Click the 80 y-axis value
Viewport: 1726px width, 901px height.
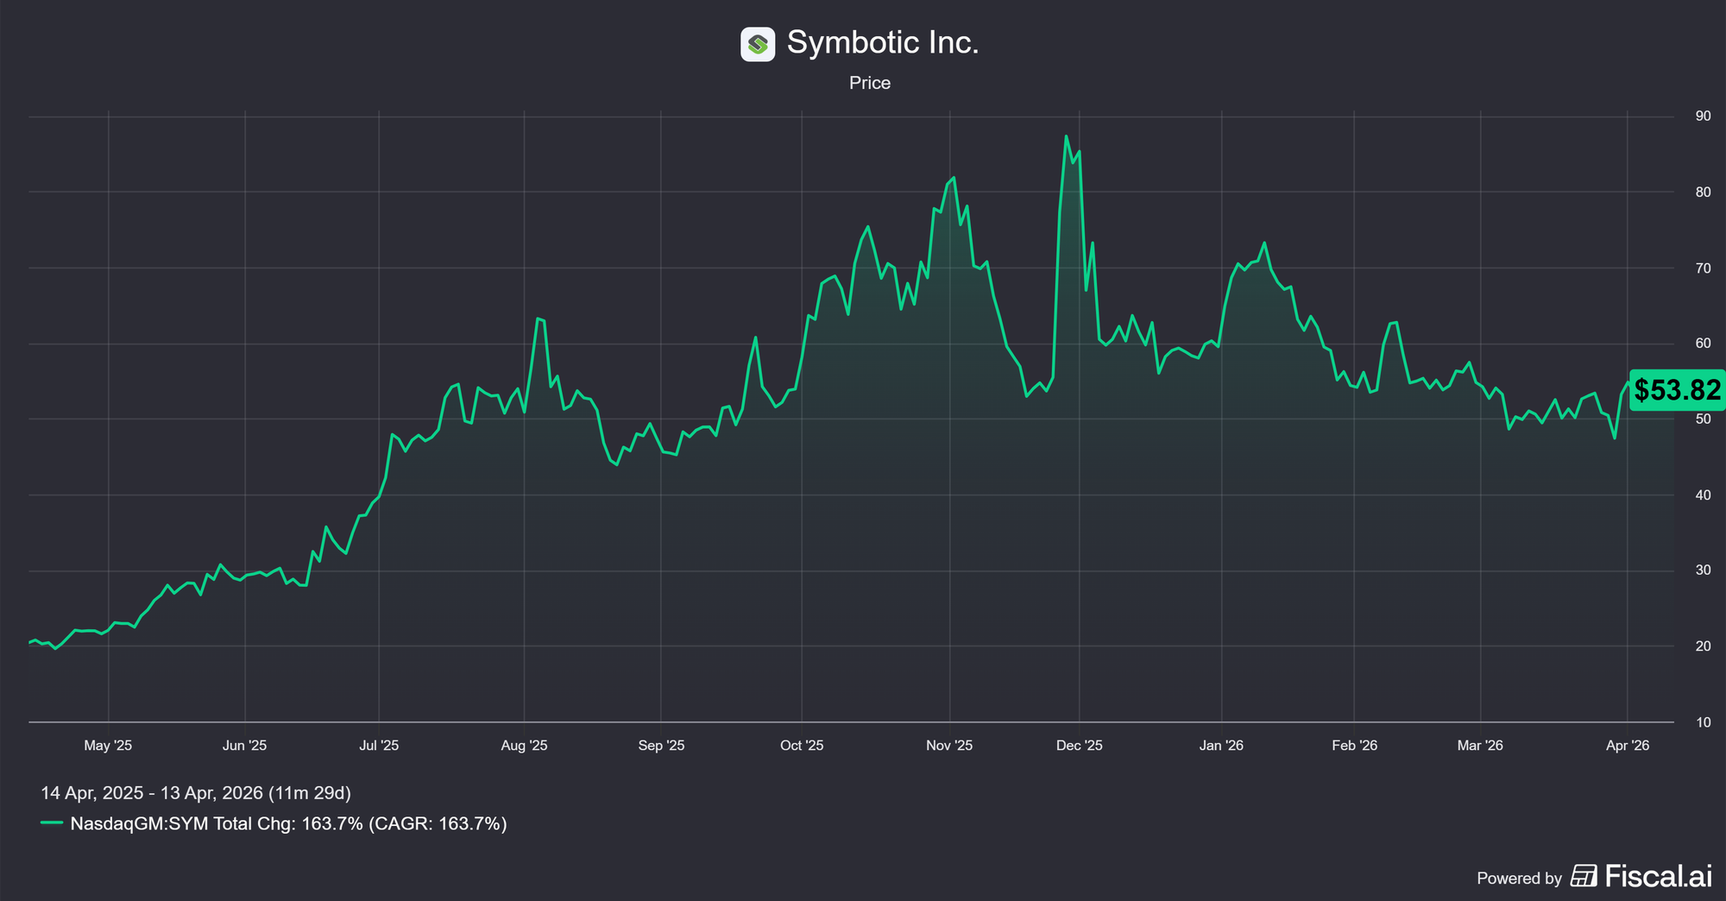(x=1703, y=192)
